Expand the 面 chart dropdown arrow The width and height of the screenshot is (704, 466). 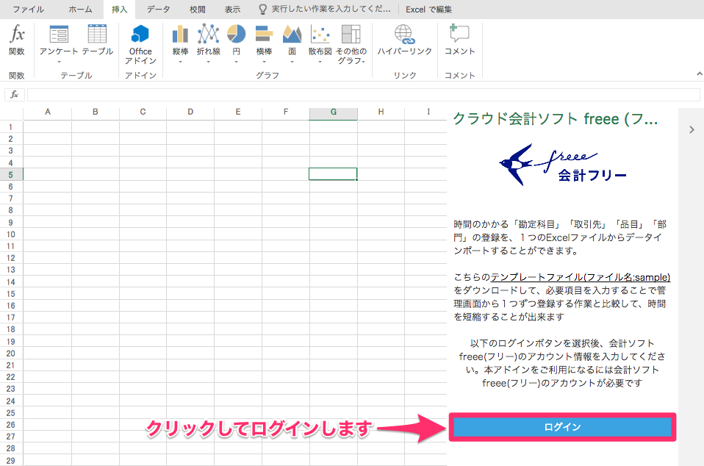pyautogui.click(x=292, y=62)
